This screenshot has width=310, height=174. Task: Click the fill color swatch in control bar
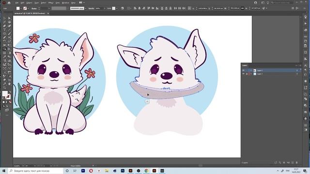pyautogui.click(x=18, y=8)
